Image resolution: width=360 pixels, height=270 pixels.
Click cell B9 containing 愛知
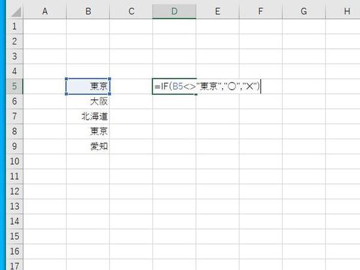pos(88,146)
